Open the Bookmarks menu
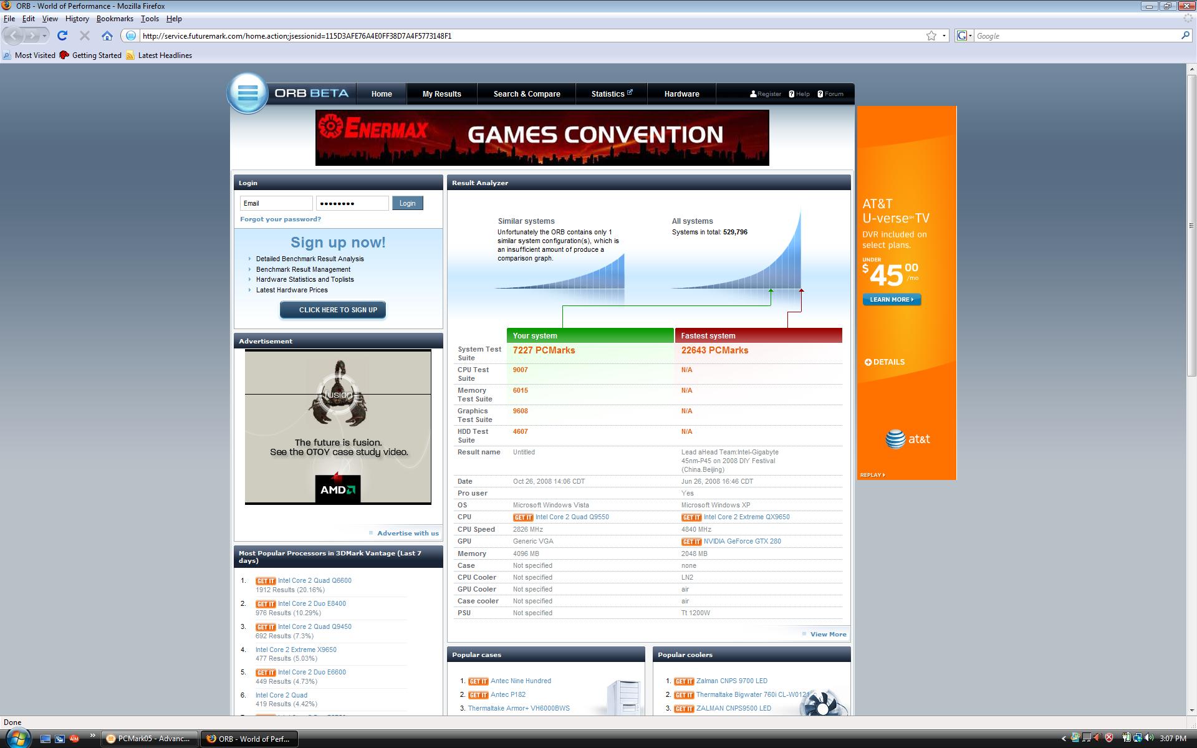Screen dimensions: 1197x748 tap(115, 19)
